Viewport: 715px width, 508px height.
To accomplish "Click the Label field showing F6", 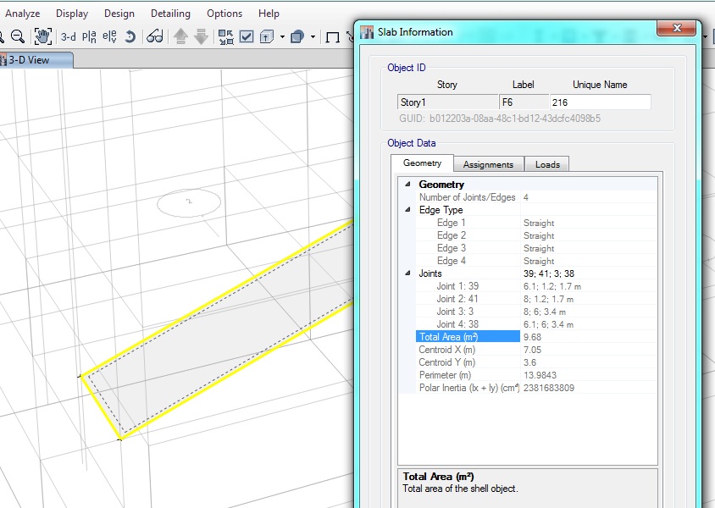I will click(524, 102).
